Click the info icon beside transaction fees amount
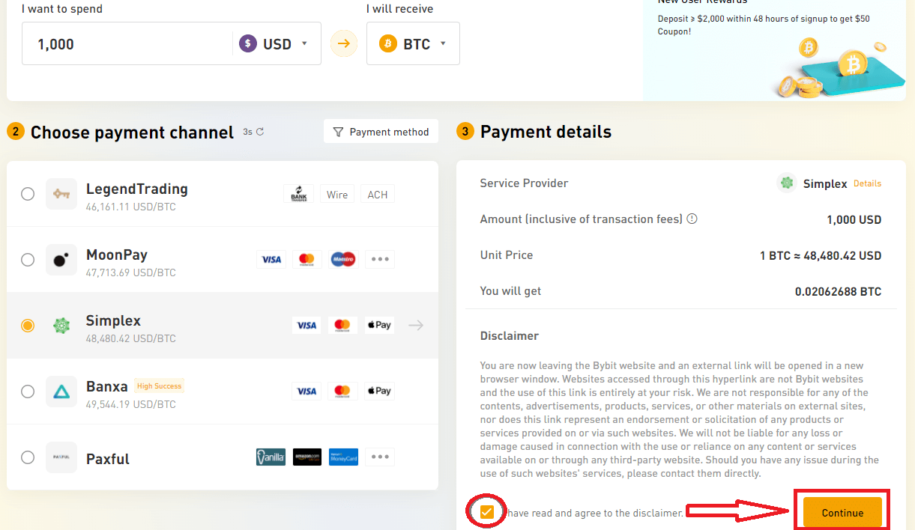 point(692,219)
